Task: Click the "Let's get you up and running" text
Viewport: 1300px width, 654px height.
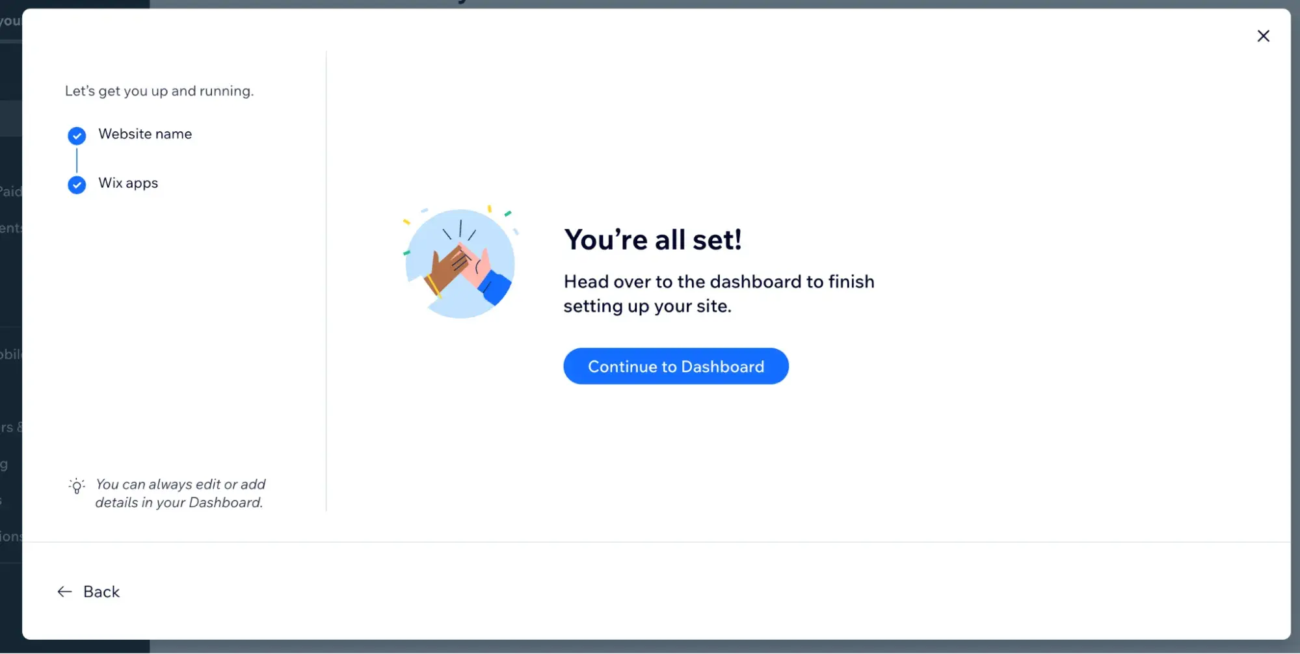Action: pos(159,91)
